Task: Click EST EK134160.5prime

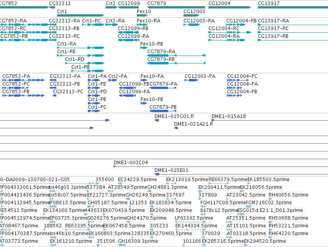Action: coord(44,214)
